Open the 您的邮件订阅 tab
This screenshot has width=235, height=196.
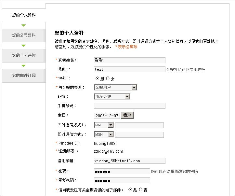(24, 76)
